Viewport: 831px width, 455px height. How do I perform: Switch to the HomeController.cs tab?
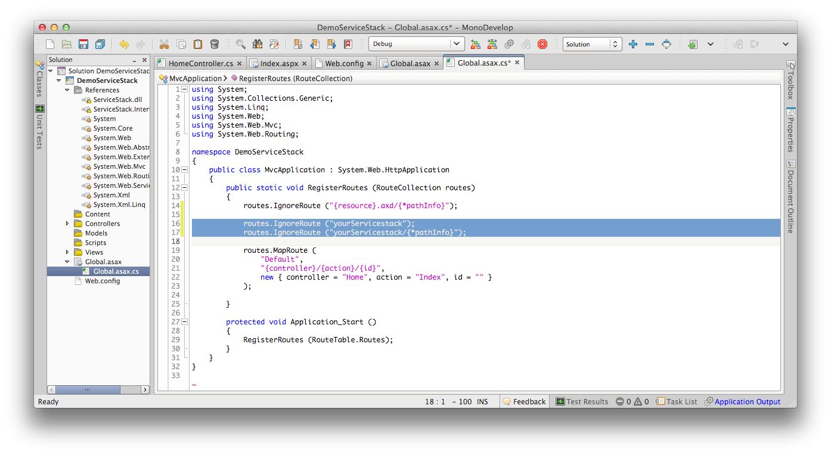201,62
